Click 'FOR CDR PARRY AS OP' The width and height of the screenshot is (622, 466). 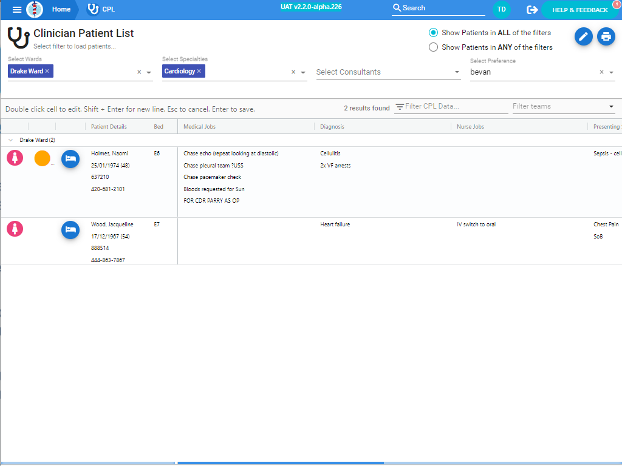[x=211, y=200]
